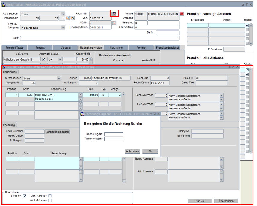This screenshot has width=257, height=206.
Task: Click the Abbrechen button
Action: [132, 151]
